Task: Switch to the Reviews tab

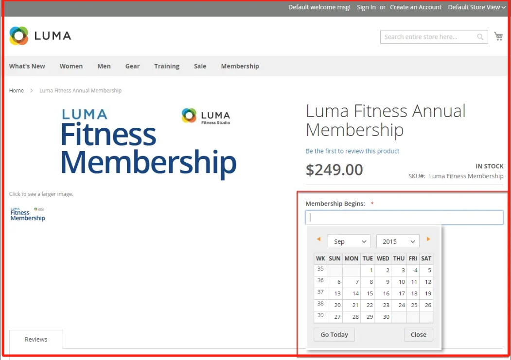Action: pyautogui.click(x=36, y=339)
